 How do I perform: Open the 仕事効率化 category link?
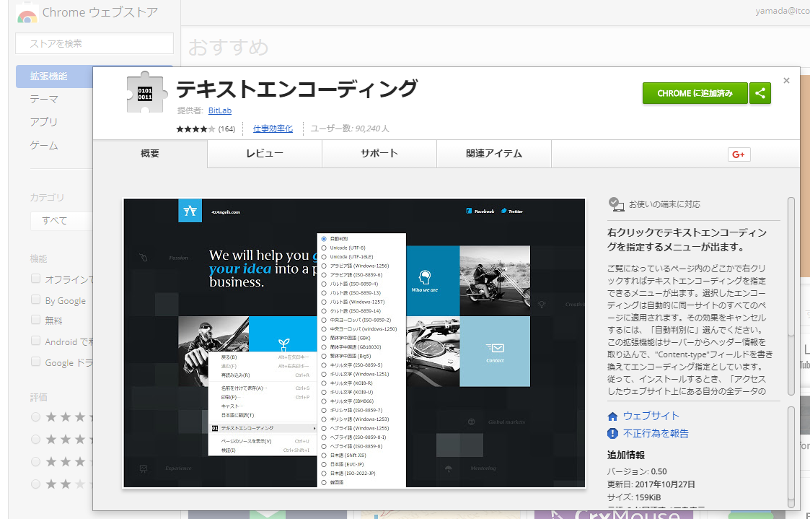(273, 128)
